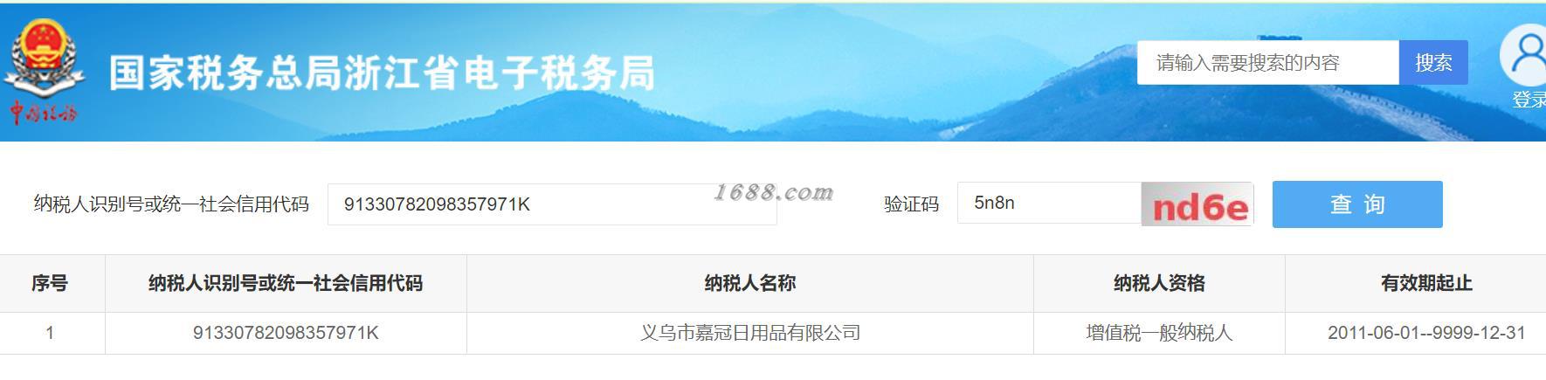The image size is (1546, 380).
Task: Click the 纳税人名称 column header
Action: pos(750,283)
